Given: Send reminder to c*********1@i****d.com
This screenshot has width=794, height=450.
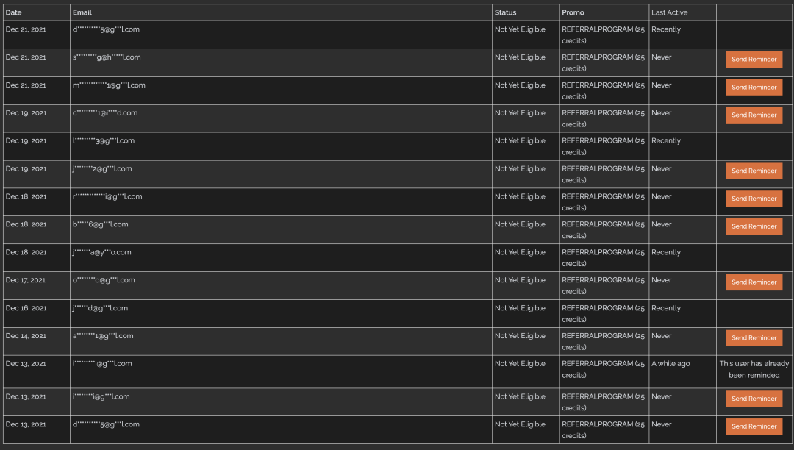Looking at the screenshot, I should pos(754,115).
